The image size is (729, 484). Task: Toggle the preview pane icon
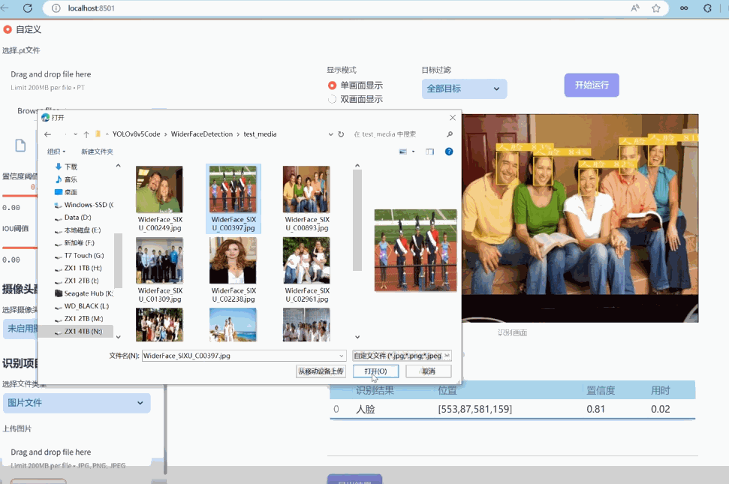click(429, 152)
